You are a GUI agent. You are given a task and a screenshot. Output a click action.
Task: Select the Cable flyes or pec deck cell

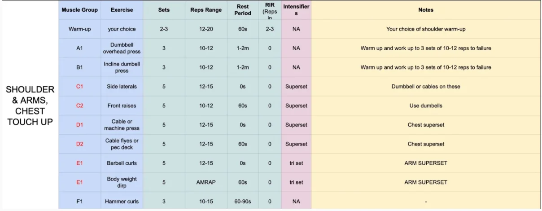click(x=122, y=144)
